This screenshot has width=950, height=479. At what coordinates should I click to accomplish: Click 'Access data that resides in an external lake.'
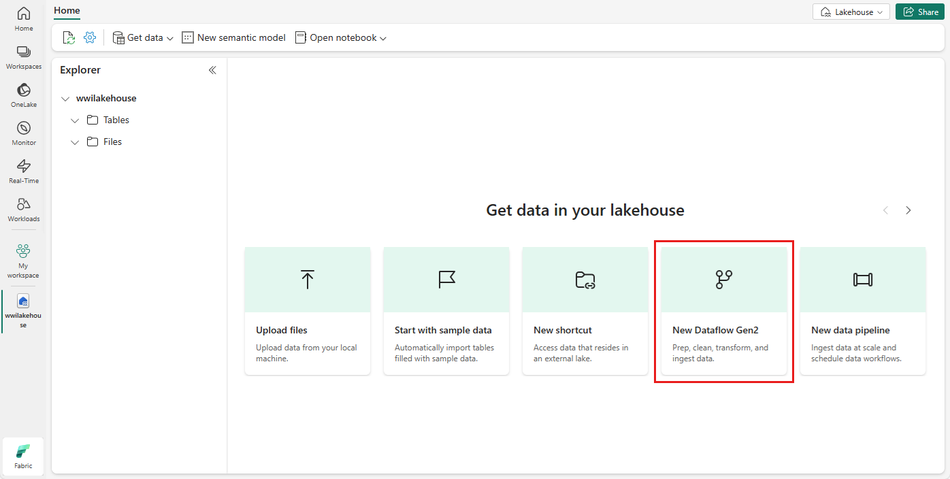coord(581,353)
